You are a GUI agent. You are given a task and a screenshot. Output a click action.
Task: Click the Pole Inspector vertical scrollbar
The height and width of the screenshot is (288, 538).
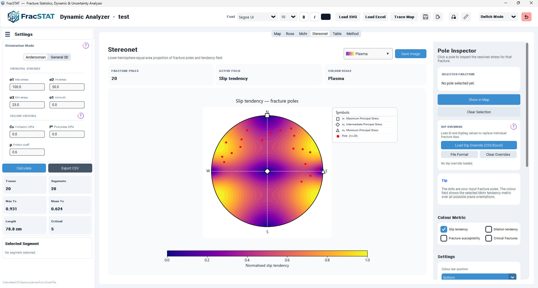(527, 105)
